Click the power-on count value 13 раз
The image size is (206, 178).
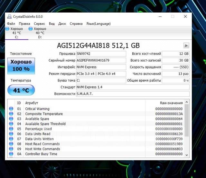176,74
